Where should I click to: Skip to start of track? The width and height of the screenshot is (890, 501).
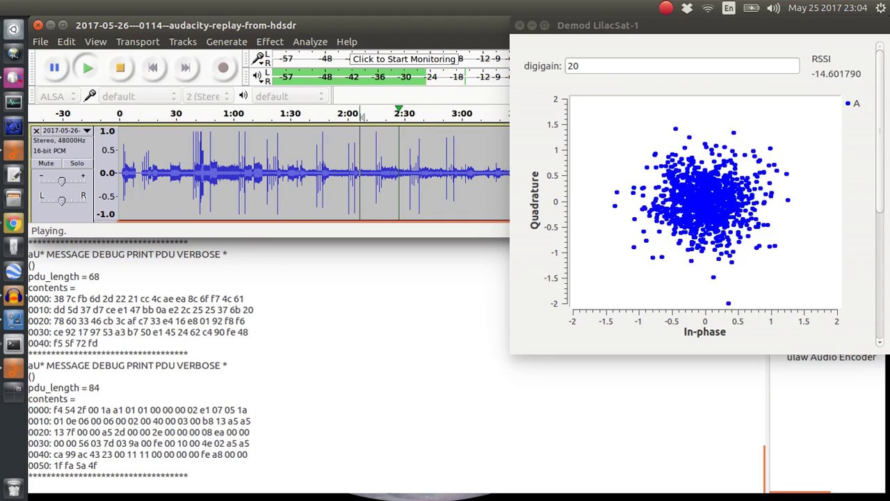[x=153, y=67]
